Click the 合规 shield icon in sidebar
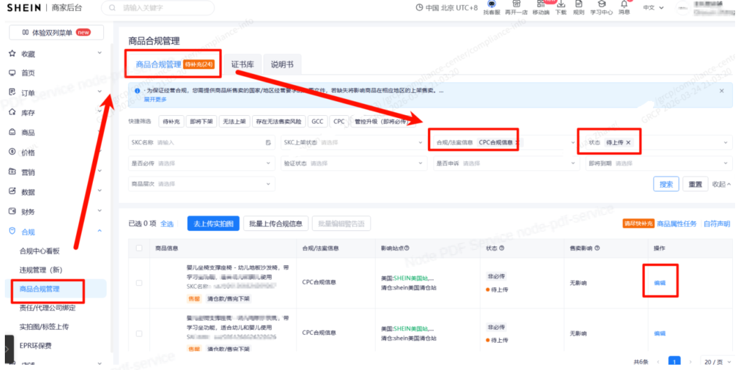Viewport: 738px width, 370px height. tap(13, 231)
